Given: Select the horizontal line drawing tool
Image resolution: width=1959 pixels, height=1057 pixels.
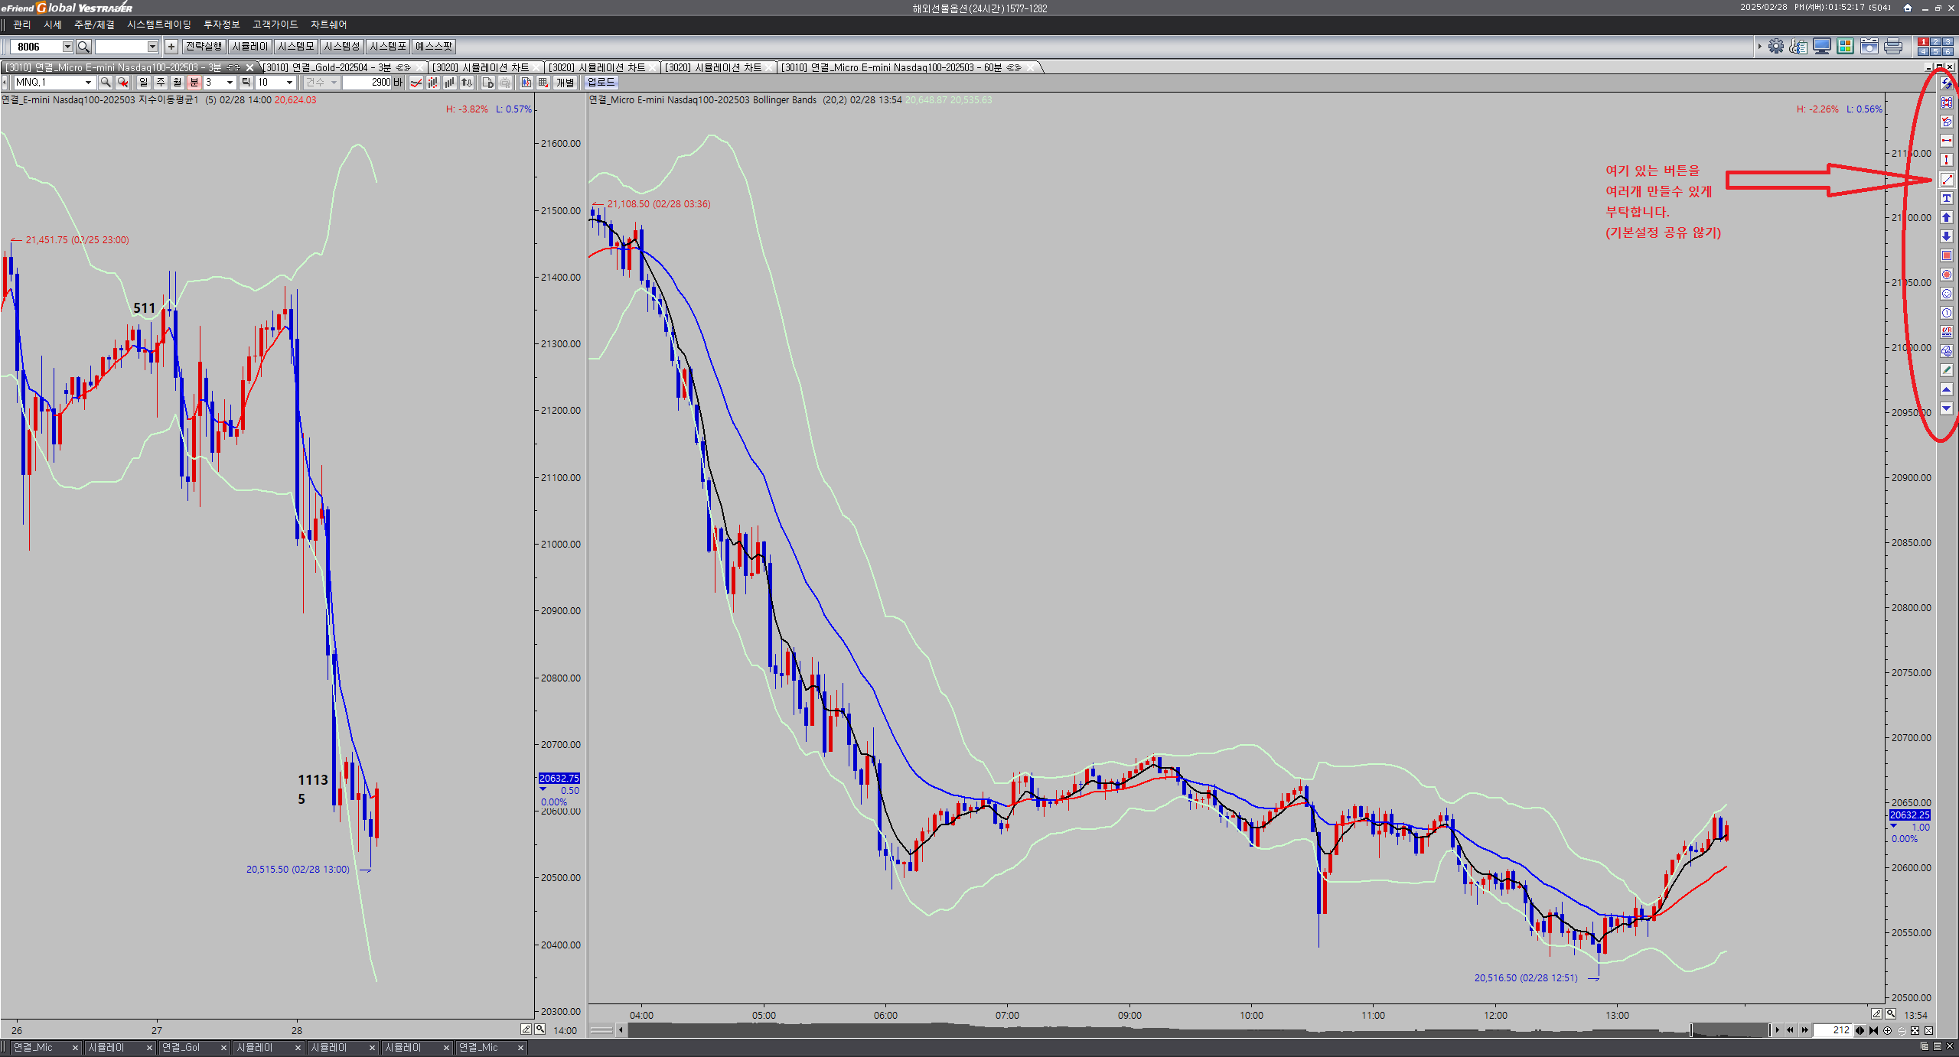Looking at the screenshot, I should 1947,141.
